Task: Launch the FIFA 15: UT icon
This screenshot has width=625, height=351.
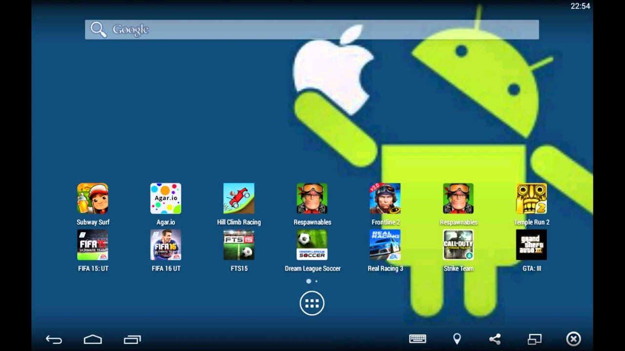Action: point(93,245)
